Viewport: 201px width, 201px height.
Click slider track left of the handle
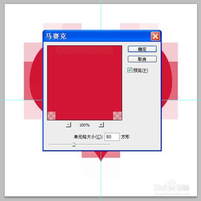pyautogui.click(x=61, y=144)
